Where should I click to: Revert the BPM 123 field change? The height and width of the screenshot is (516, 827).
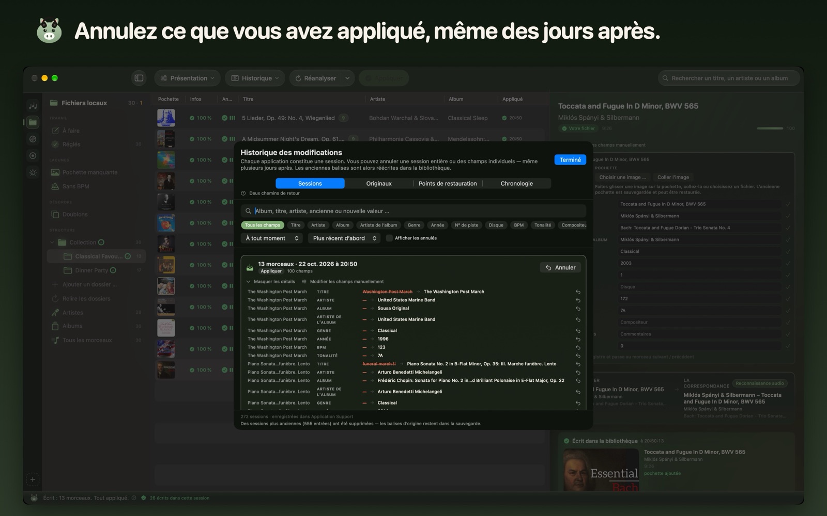(x=578, y=347)
